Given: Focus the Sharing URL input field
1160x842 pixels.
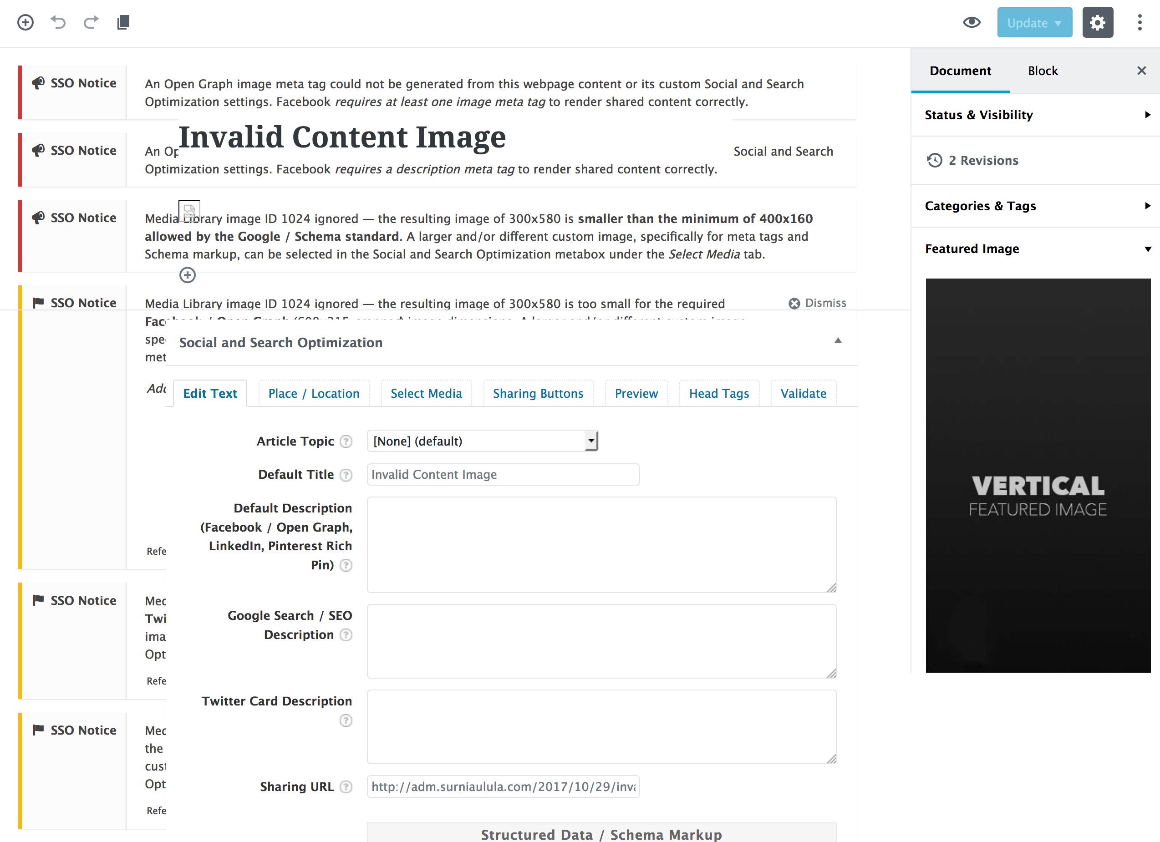Looking at the screenshot, I should click(x=503, y=786).
